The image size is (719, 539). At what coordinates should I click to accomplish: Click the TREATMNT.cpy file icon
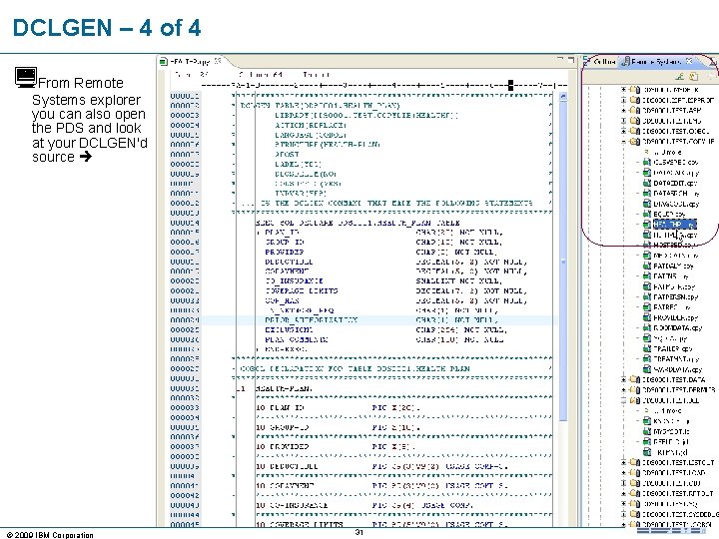point(647,359)
